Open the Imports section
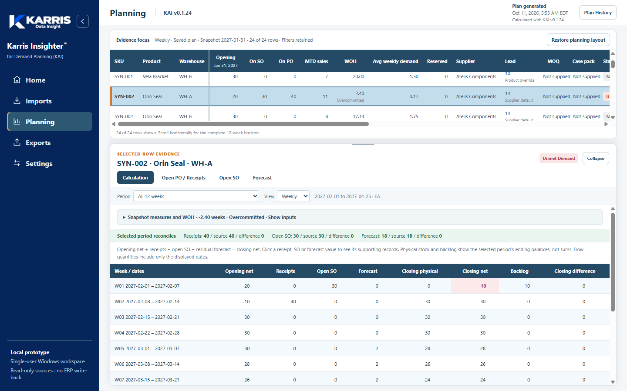The width and height of the screenshot is (627, 391). pos(50,101)
